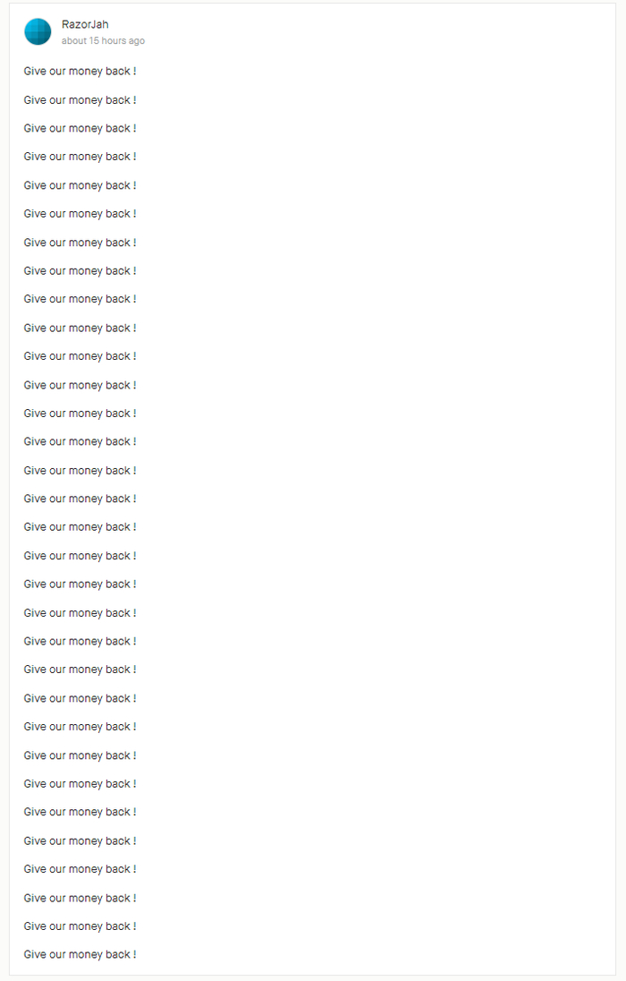626x981 pixels.
Task: Click the third-to-last 'Give our money back !' line
Action: (80, 898)
